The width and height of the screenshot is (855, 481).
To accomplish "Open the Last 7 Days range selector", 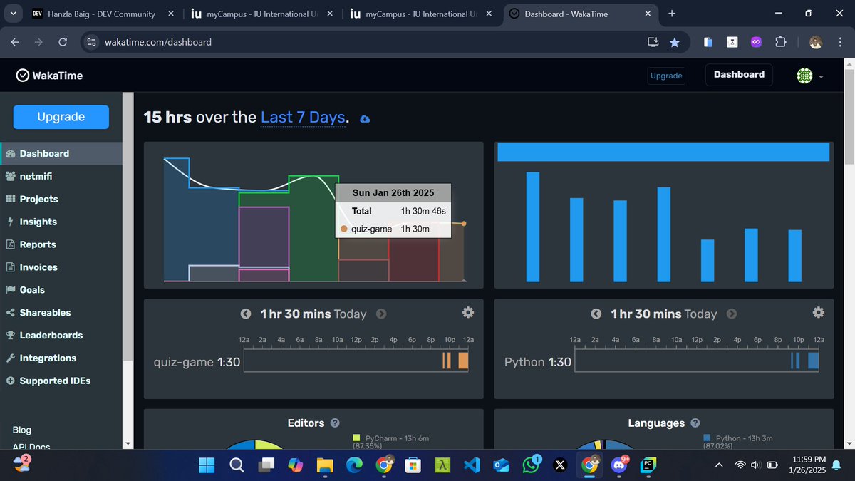I will (303, 118).
